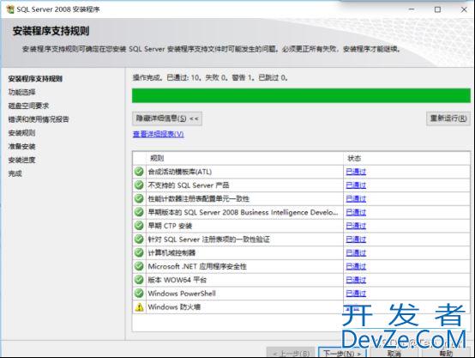Select 完成 step in sidebar
Viewport: 475px width, 358px height.
tap(15, 173)
